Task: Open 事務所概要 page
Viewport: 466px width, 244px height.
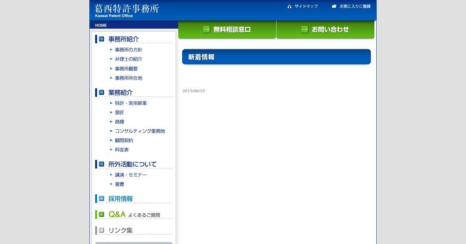Action: (126, 69)
